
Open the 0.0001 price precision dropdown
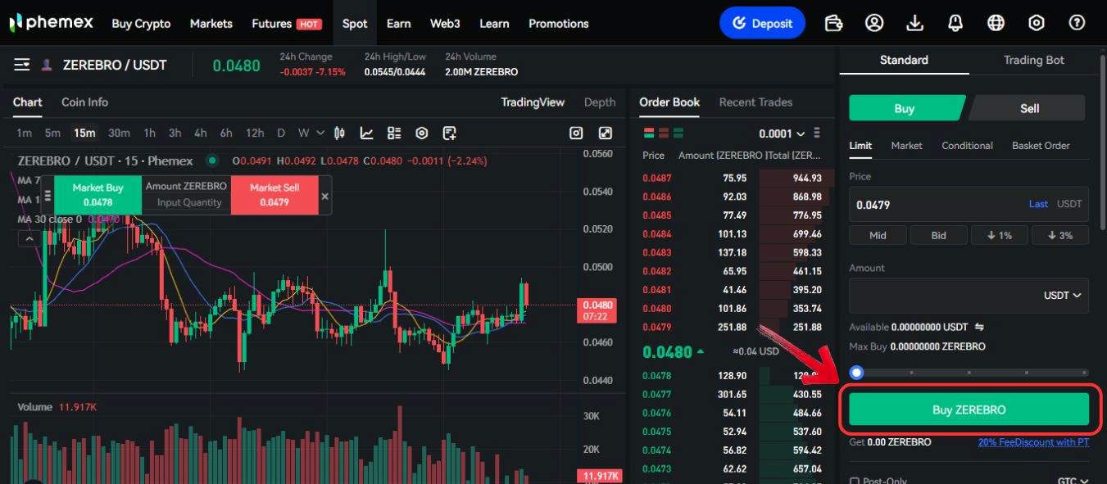[x=782, y=133]
